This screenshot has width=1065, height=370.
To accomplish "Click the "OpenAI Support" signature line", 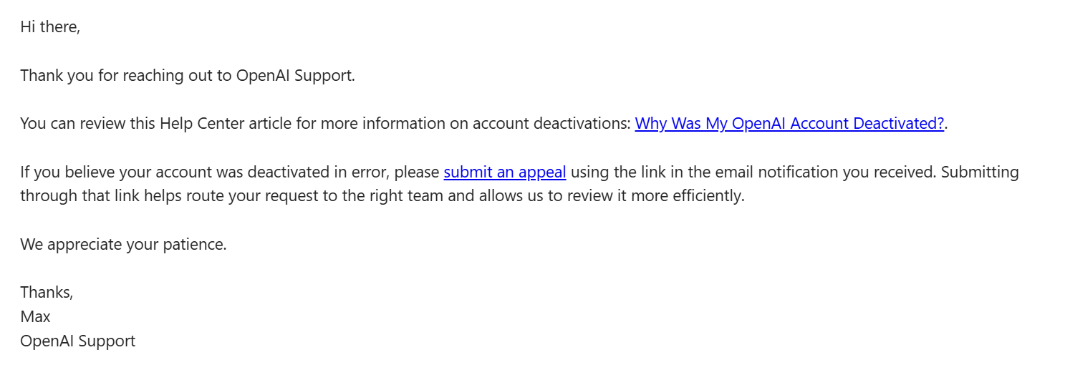I will [77, 341].
